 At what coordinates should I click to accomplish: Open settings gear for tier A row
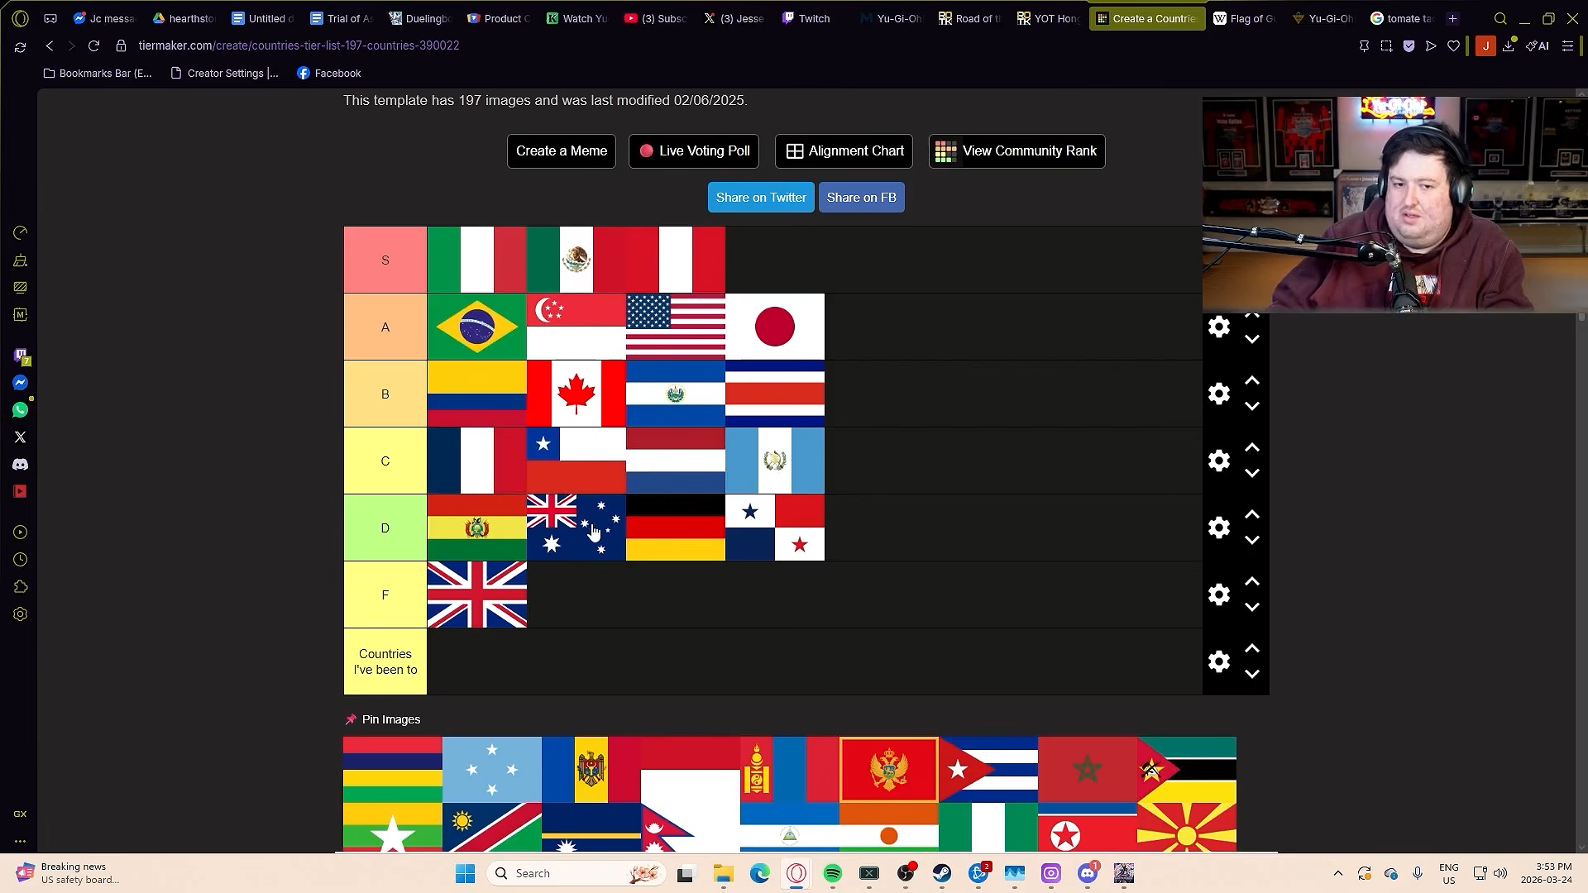click(1219, 327)
